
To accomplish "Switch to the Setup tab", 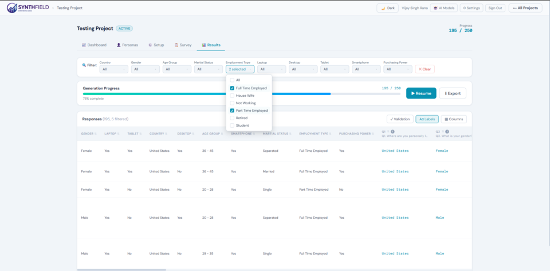I will click(156, 45).
